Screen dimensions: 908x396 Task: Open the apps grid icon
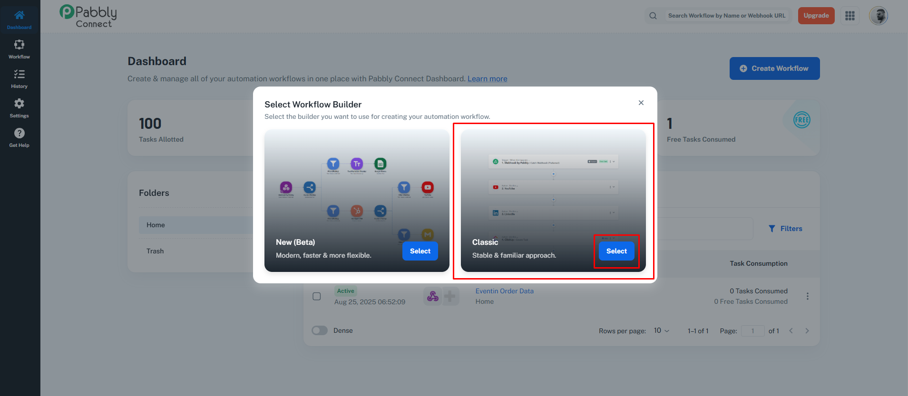(x=850, y=16)
